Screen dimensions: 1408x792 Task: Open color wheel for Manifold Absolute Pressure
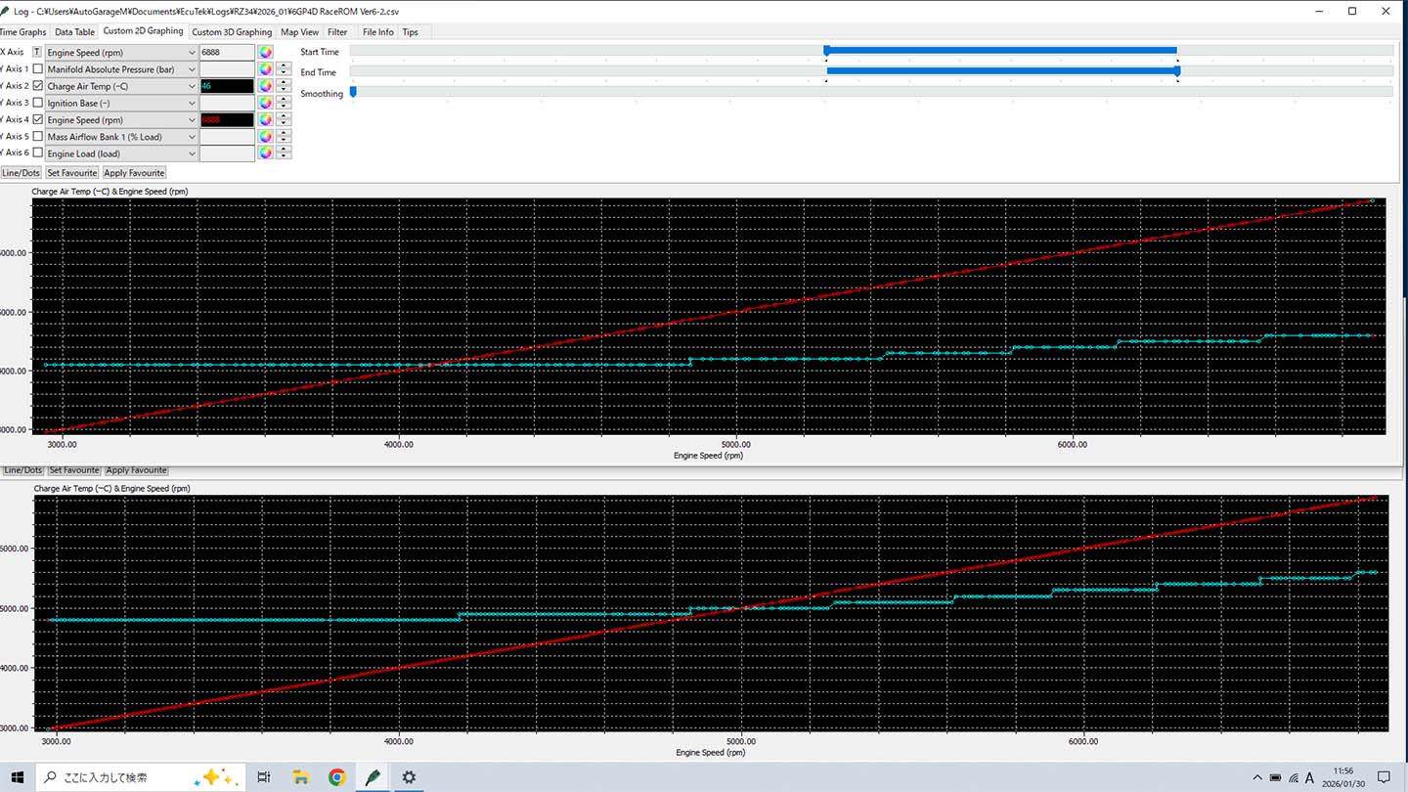point(265,69)
